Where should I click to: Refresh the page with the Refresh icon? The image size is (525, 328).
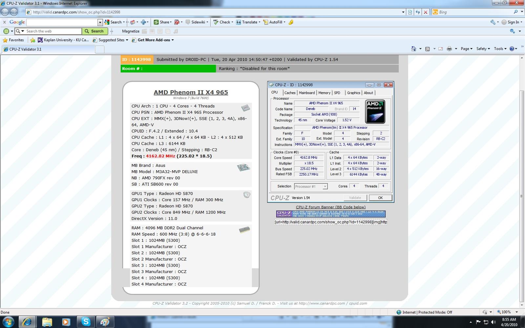tap(418, 12)
